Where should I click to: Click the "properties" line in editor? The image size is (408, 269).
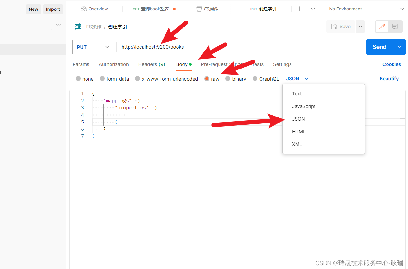coord(136,108)
